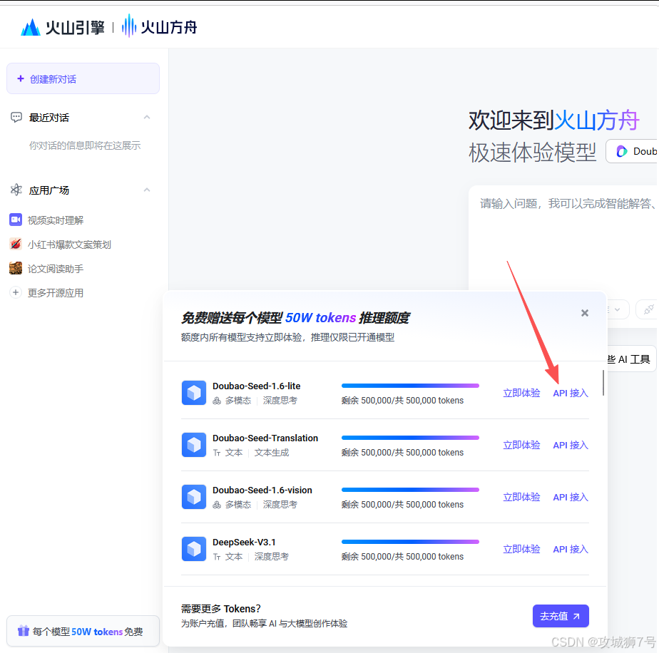Image resolution: width=659 pixels, height=653 pixels.
Task: Collapse the 最近对话 section
Action: 147,117
